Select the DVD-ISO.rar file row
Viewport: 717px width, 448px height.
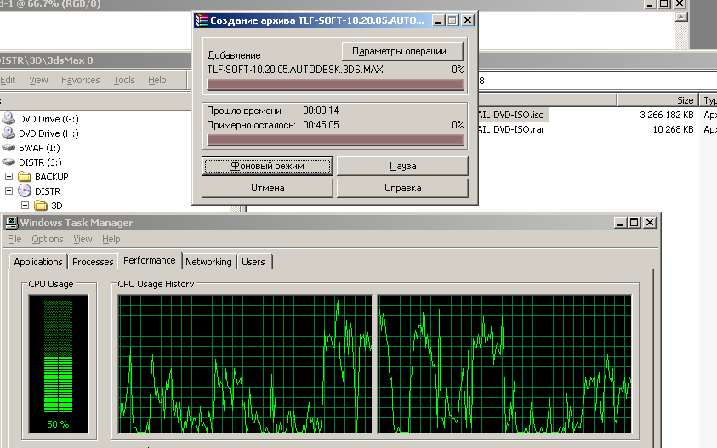pyautogui.click(x=511, y=129)
